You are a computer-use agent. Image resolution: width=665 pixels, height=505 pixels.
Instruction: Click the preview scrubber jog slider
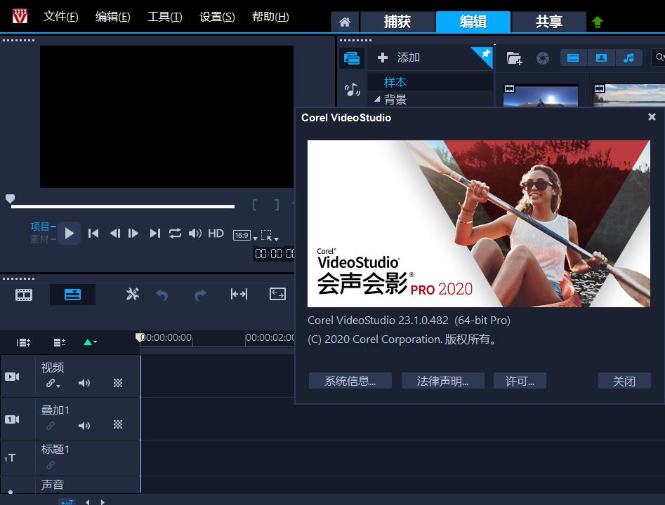(x=10, y=198)
